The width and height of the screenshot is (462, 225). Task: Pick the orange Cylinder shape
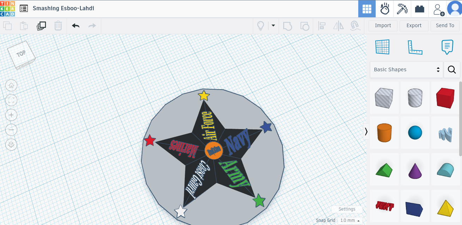tap(384, 133)
